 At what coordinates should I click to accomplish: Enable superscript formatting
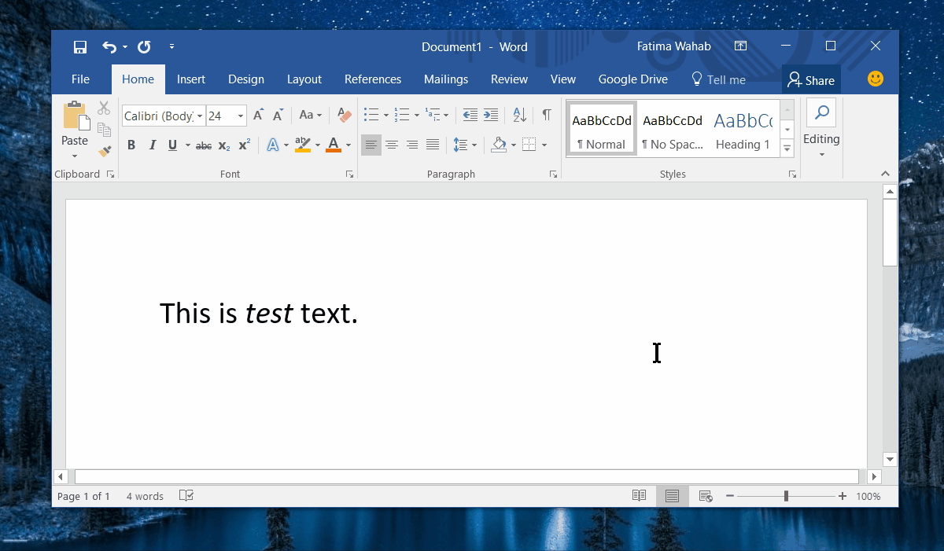coord(243,145)
